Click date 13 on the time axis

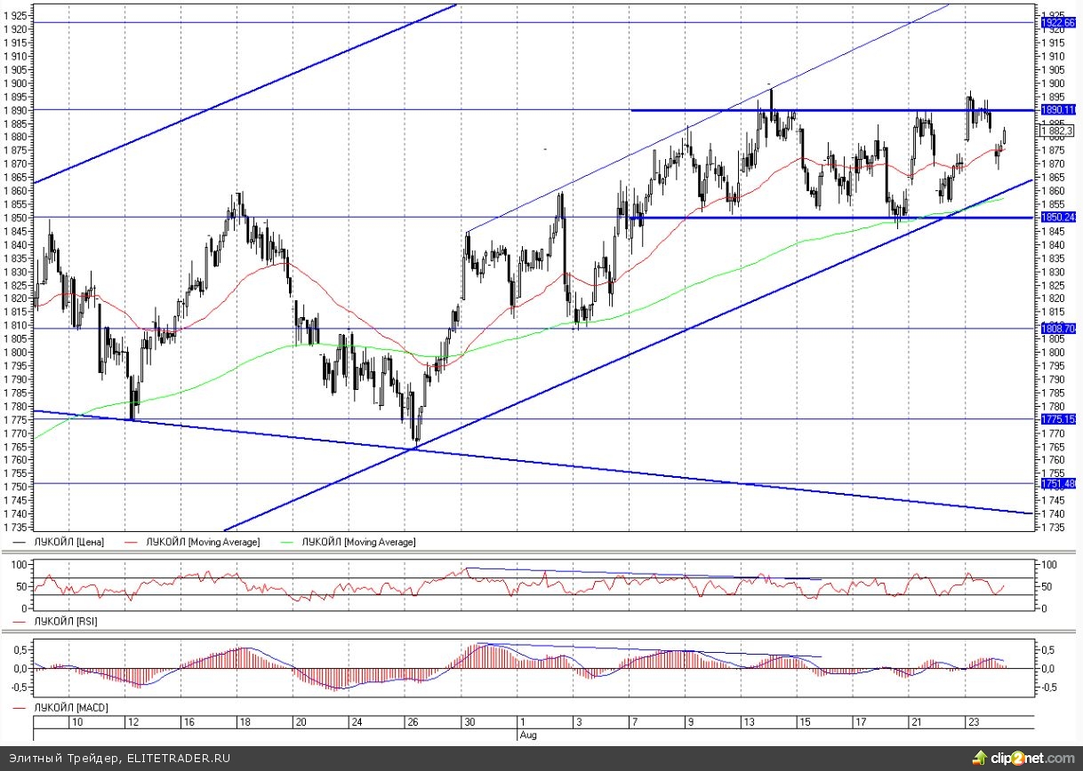pyautogui.click(x=750, y=723)
